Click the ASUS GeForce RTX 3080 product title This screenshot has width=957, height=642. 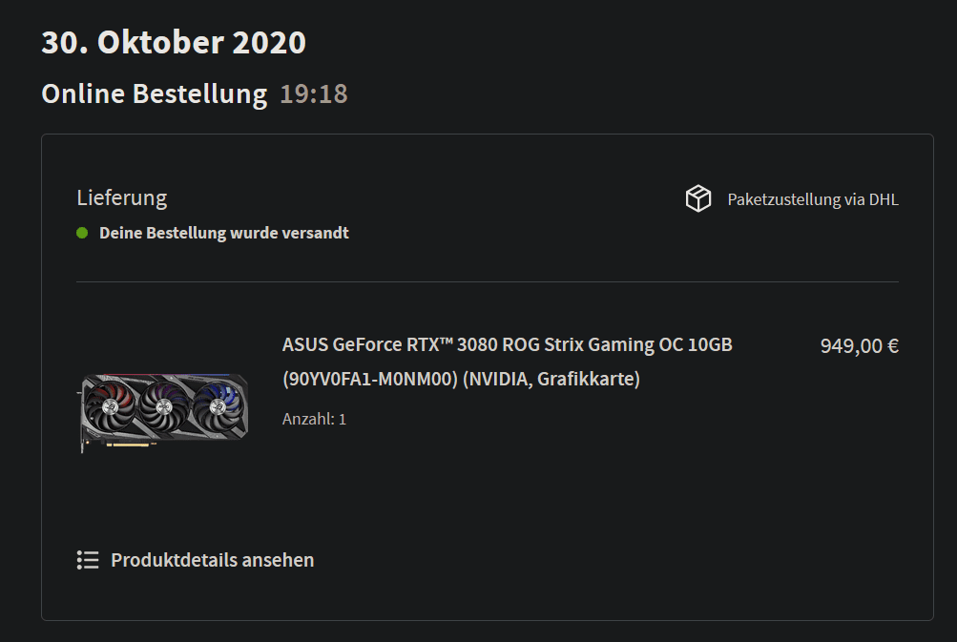(507, 344)
